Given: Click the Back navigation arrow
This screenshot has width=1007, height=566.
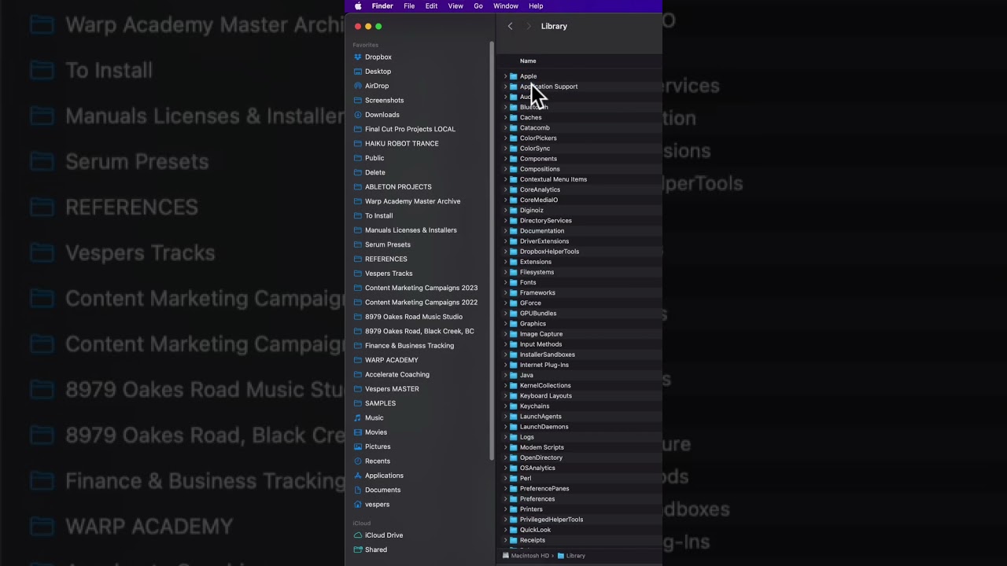Looking at the screenshot, I should [x=510, y=26].
